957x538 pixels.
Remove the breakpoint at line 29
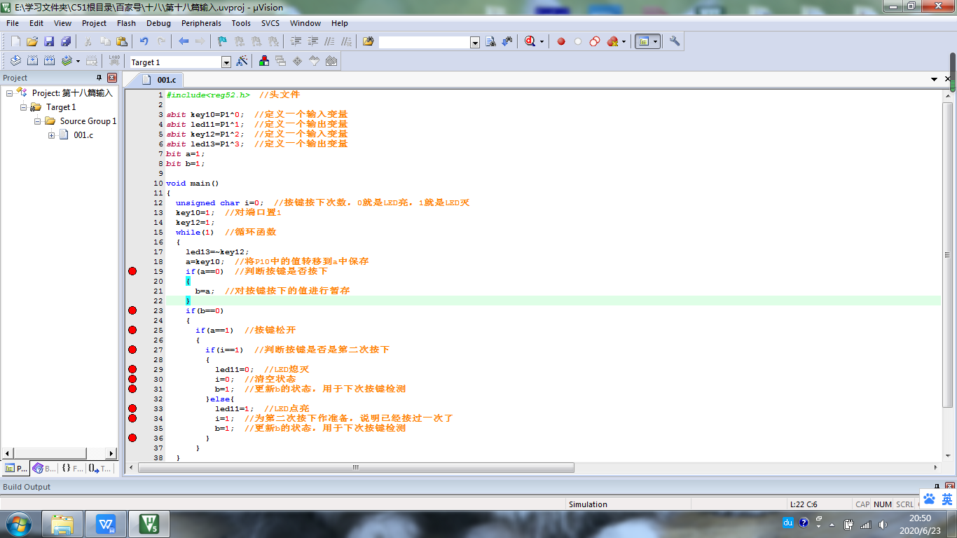point(132,369)
